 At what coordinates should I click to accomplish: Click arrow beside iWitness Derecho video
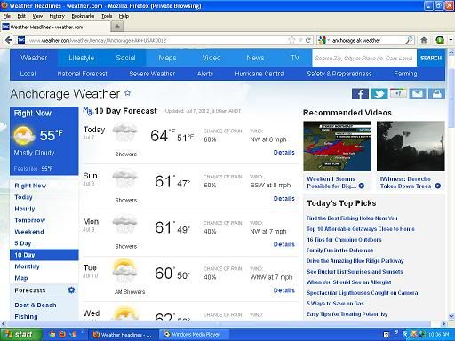(x=438, y=186)
